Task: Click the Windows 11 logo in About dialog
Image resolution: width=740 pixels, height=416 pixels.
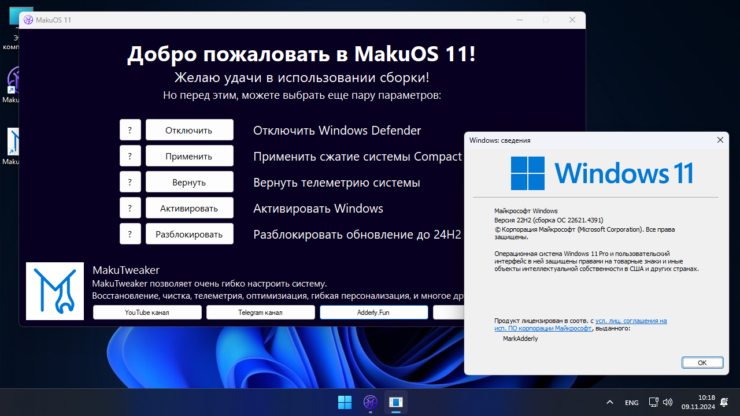Action: click(602, 173)
